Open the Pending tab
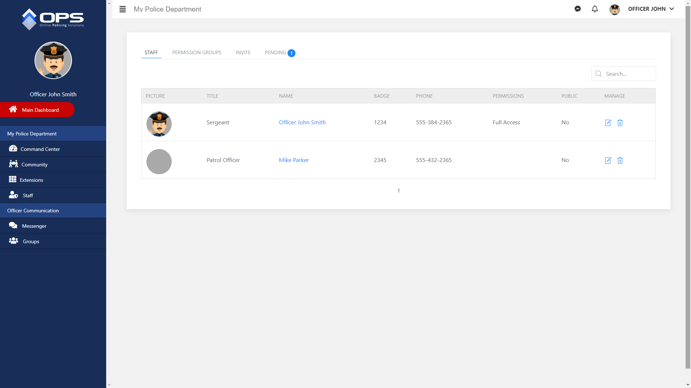691x388 pixels. tap(276, 52)
